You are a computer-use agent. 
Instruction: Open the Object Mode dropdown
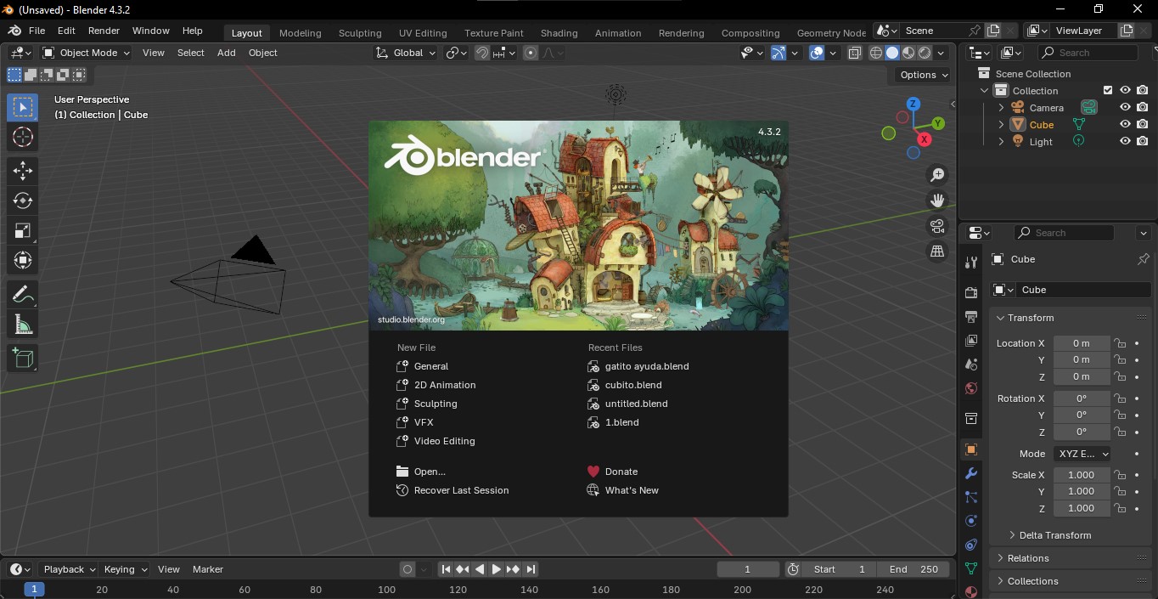87,53
